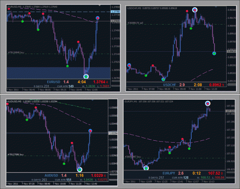Click the 7 Nov 13:13 time label

pos(208,182)
